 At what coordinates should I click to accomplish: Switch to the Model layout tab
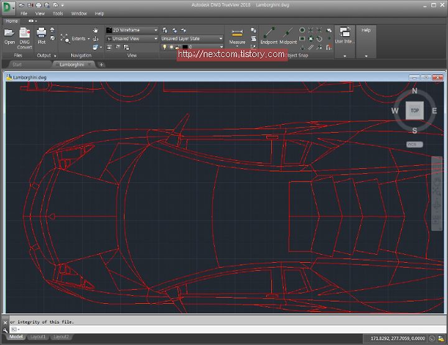[16, 337]
